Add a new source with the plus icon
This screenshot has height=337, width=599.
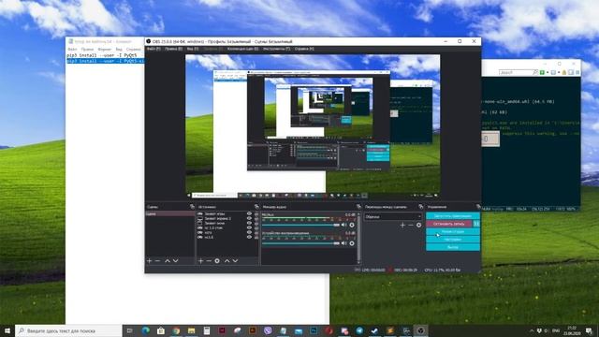(x=200, y=261)
